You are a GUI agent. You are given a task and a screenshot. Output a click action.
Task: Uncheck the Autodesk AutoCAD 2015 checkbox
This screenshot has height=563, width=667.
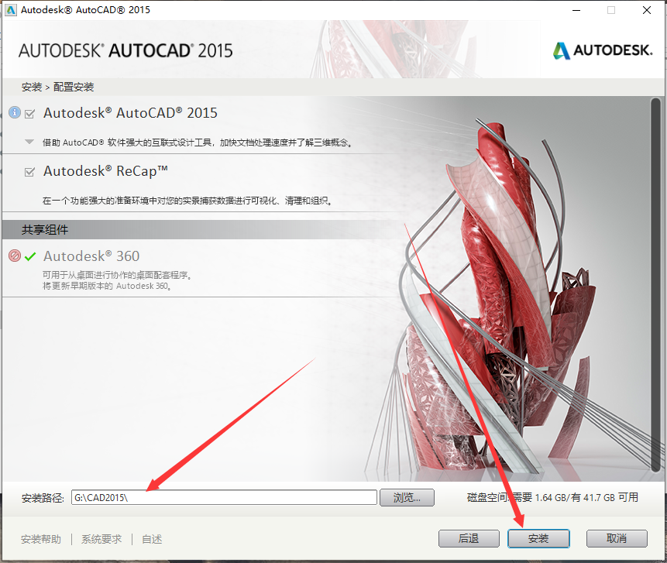pyautogui.click(x=29, y=114)
